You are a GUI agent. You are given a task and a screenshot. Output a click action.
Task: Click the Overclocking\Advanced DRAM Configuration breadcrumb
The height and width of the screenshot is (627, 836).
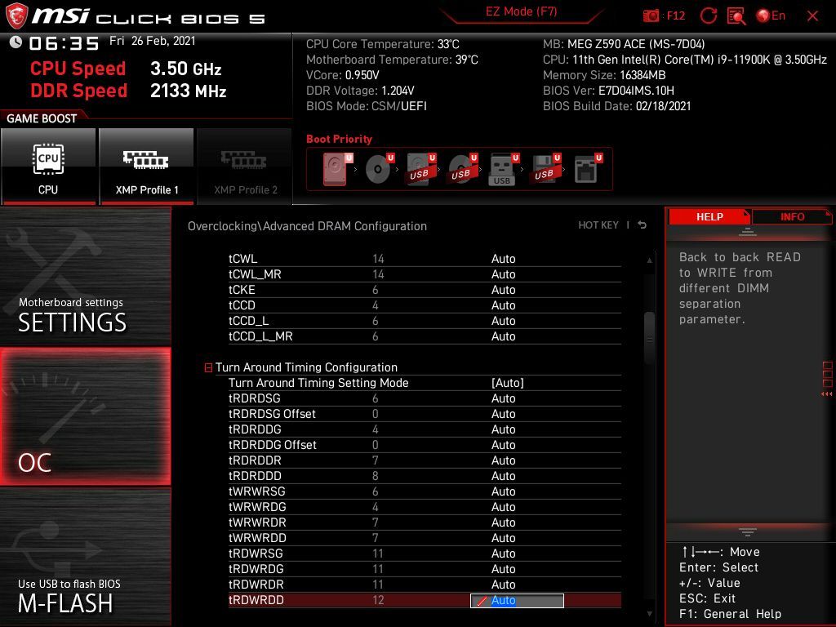tap(307, 226)
